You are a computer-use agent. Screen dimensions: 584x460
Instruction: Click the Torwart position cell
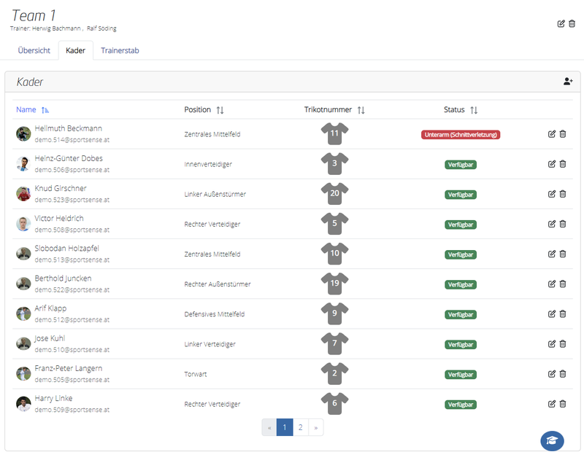195,374
